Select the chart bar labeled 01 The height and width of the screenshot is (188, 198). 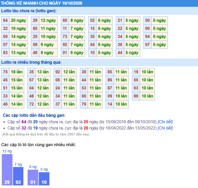click(33, 177)
